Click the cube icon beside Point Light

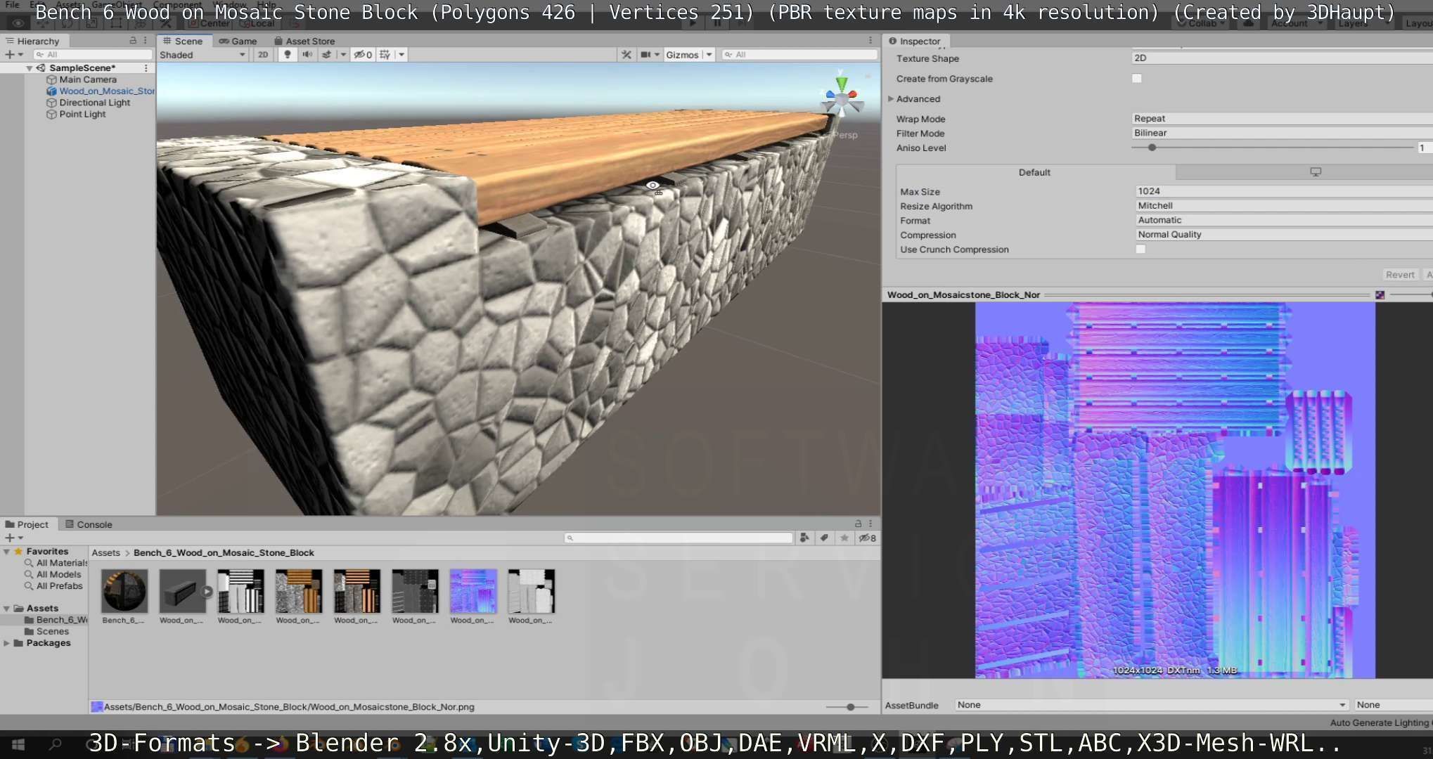click(x=51, y=114)
